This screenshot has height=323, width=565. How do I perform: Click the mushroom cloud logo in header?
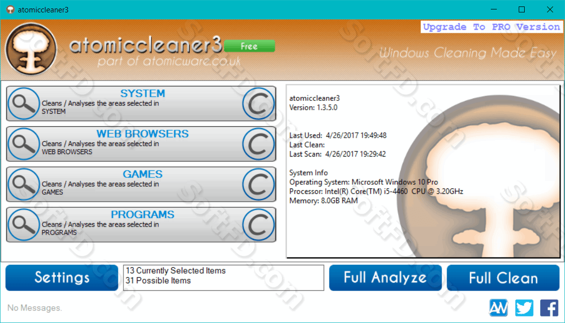pos(31,49)
